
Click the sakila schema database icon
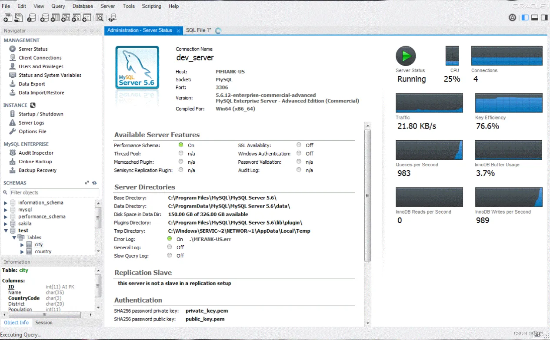(x=13, y=224)
